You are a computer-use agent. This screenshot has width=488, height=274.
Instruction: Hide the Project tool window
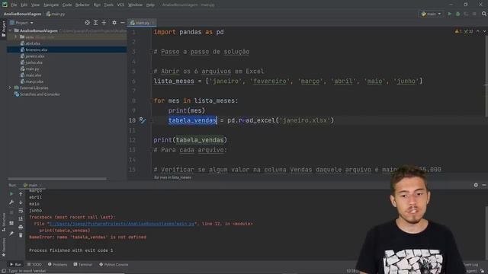coord(123,23)
